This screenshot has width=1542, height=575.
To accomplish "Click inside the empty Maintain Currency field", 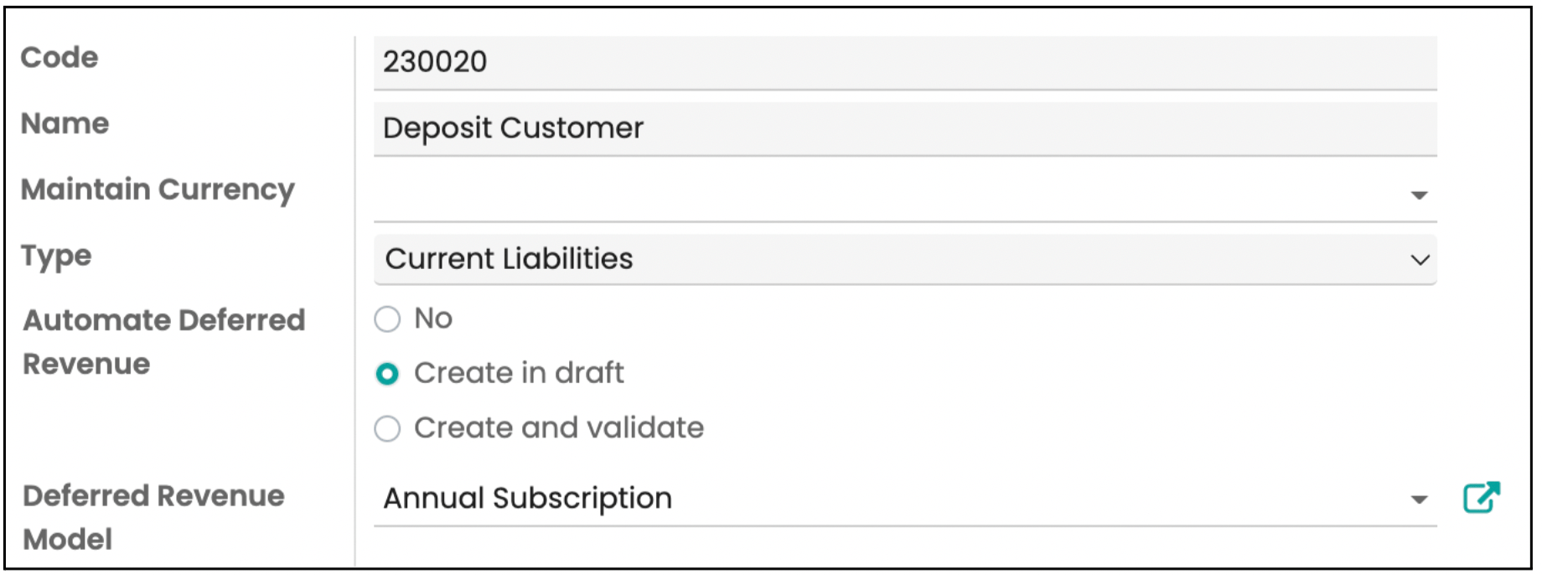I will (888, 194).
